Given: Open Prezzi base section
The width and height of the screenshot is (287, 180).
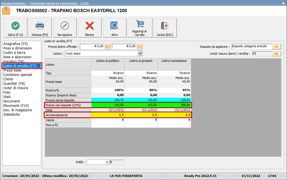Looking at the screenshot, I should [12, 70].
